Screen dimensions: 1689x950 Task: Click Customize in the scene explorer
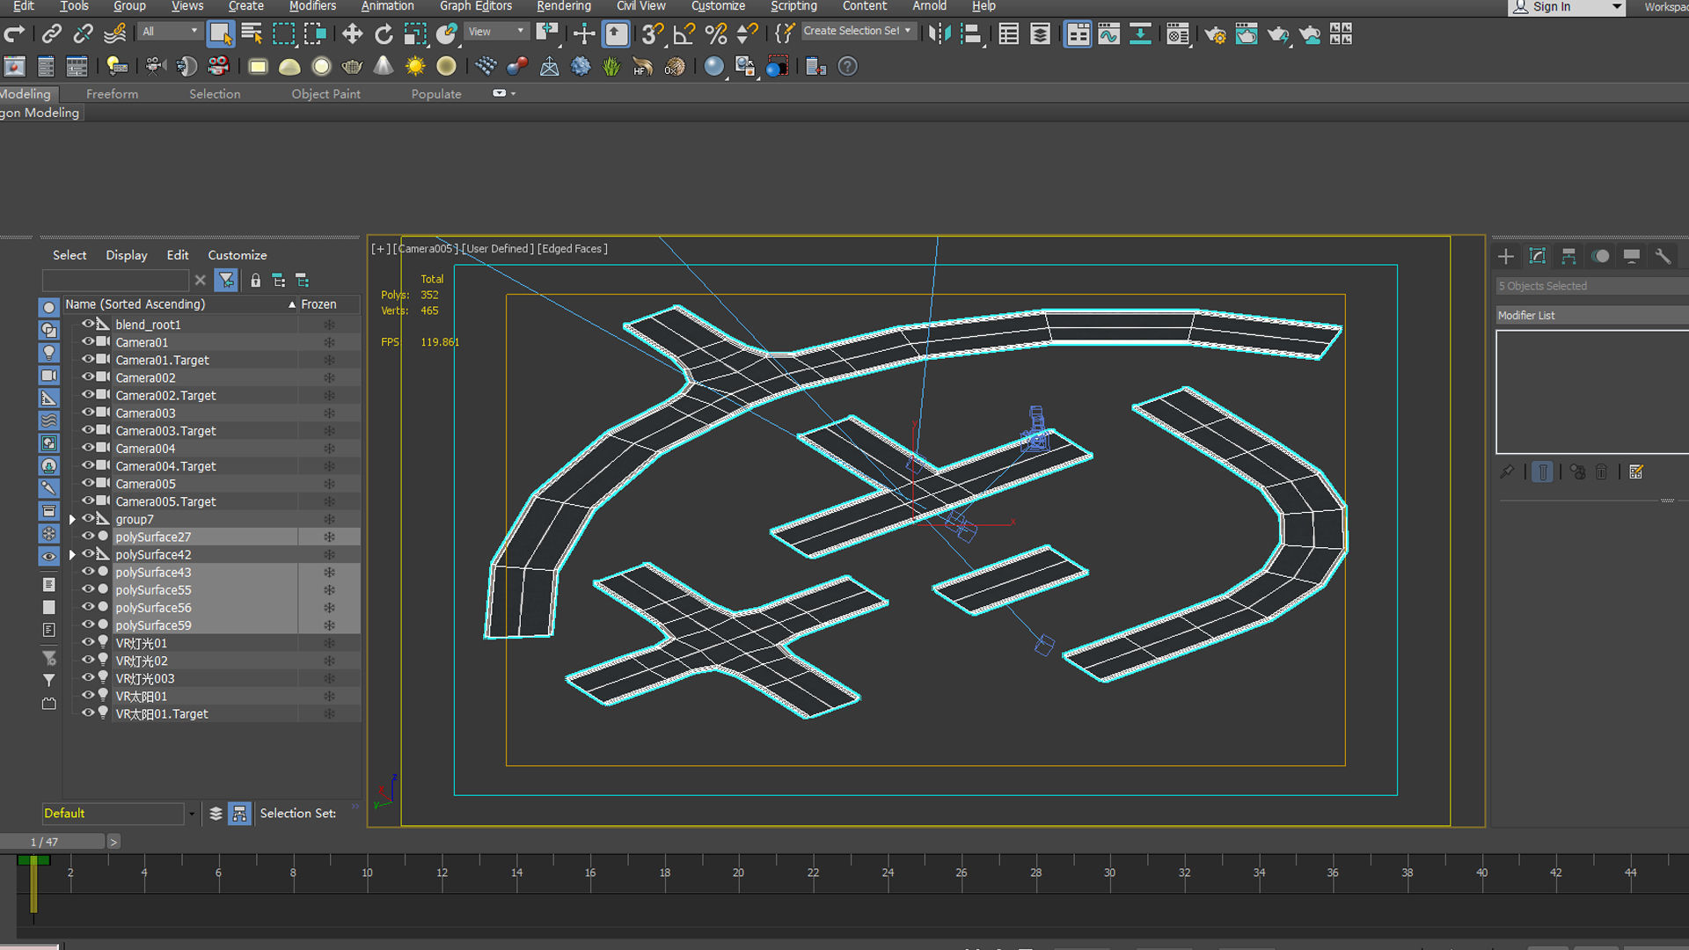coord(237,255)
